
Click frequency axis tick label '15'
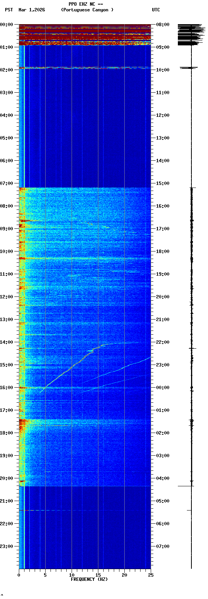click(98, 575)
